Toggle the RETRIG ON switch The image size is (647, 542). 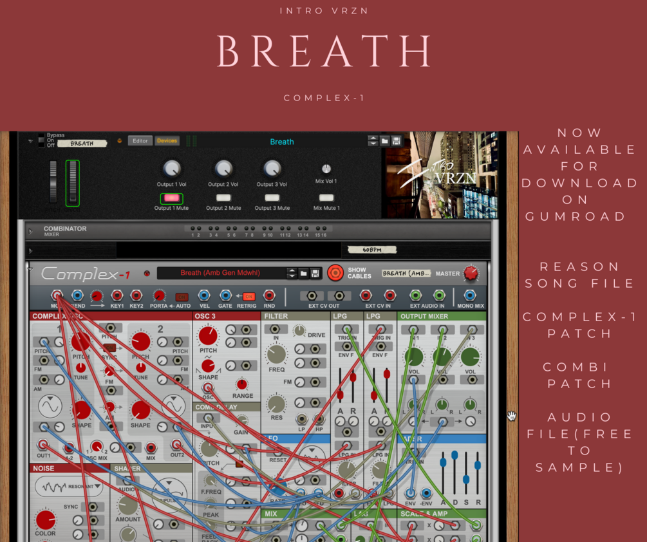tap(248, 296)
